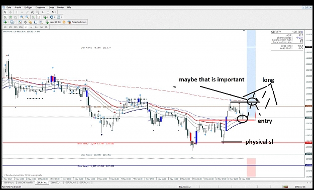Switch to the USDCHF,Weekly chart tab

point(26,183)
